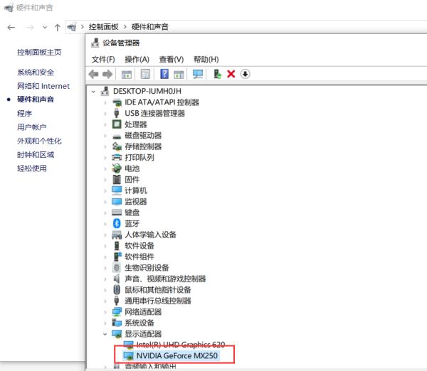Screen dimensions: 427x371
Task: Click 控制面板 in the address breadcrumb
Action: [x=103, y=27]
